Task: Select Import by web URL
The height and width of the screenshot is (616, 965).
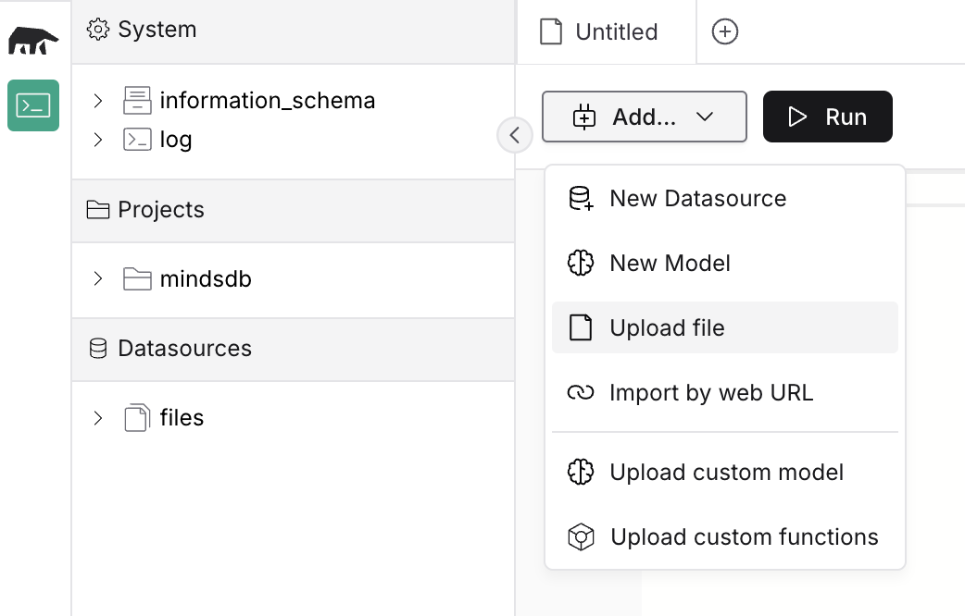Action: click(x=710, y=393)
